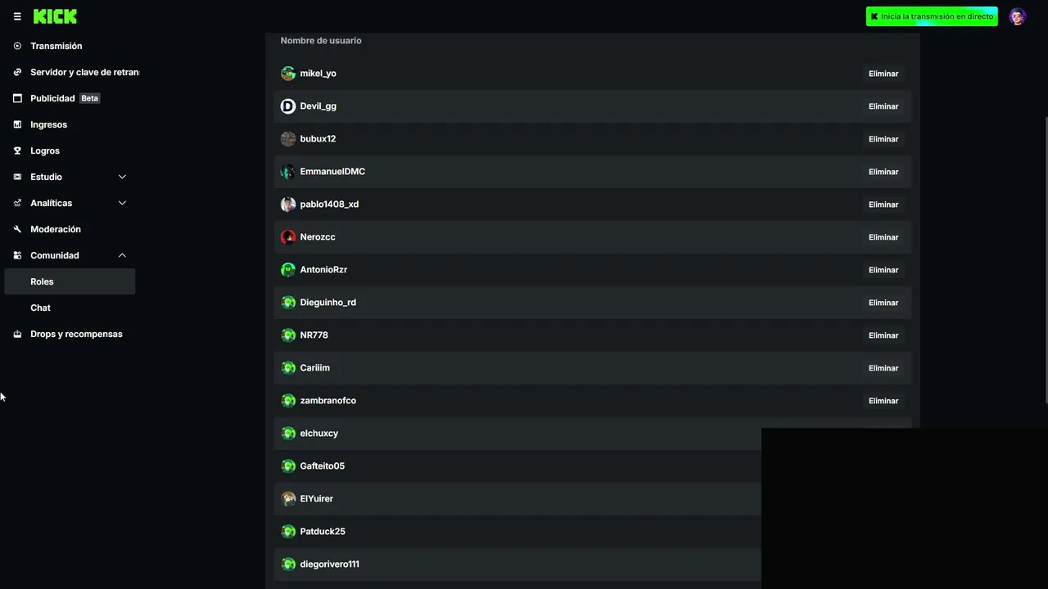Viewport: 1048px width, 589px height.
Task: Open the user profile avatar in the top right
Action: 1017,16
